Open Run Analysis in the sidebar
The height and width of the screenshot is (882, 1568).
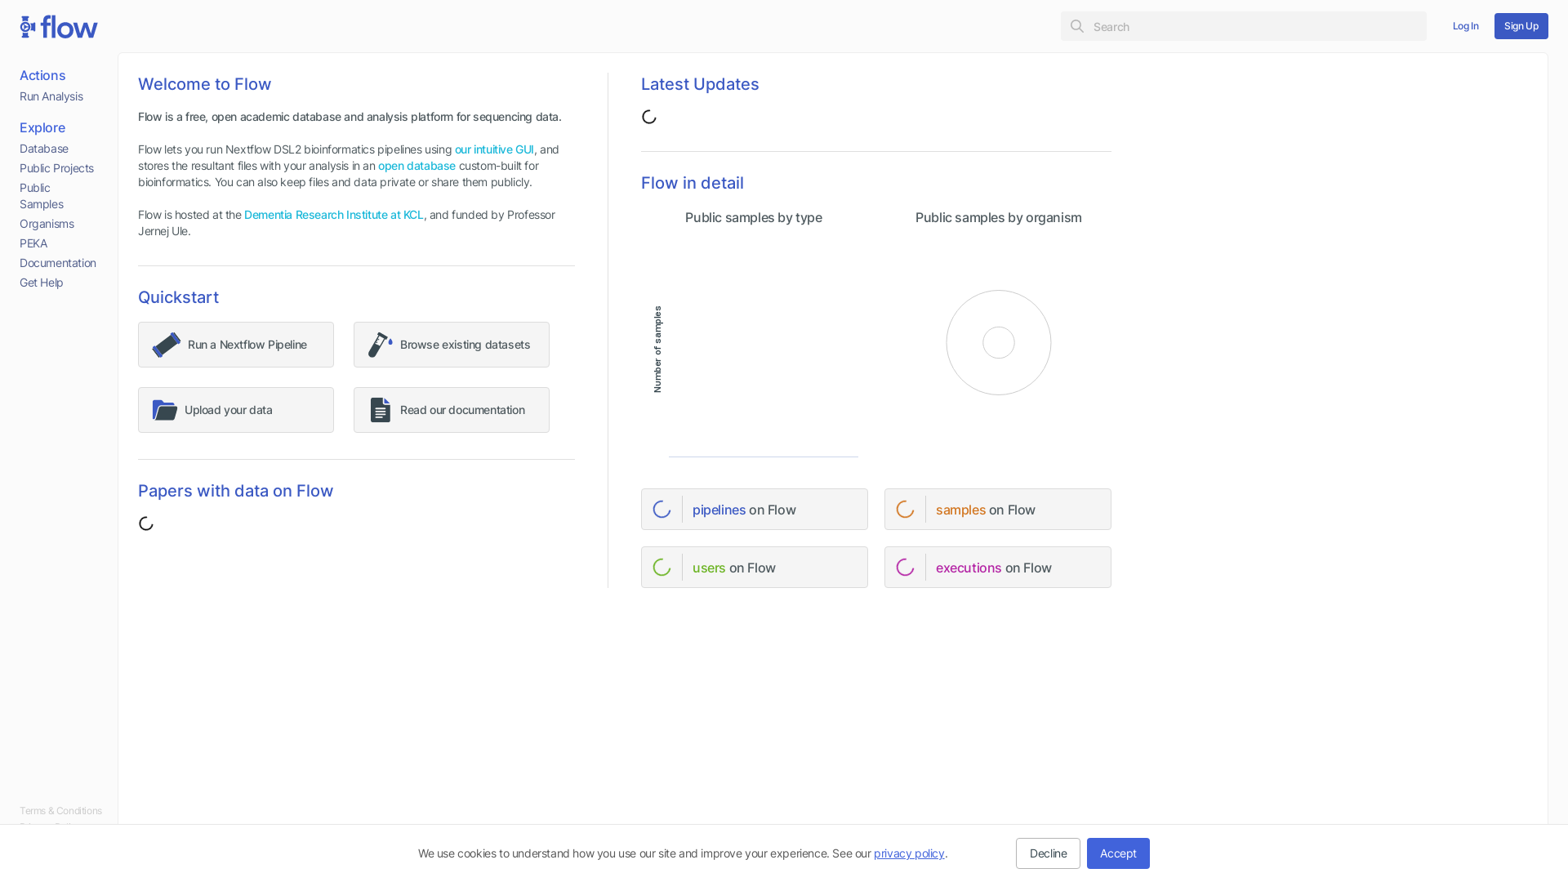coord(51,96)
